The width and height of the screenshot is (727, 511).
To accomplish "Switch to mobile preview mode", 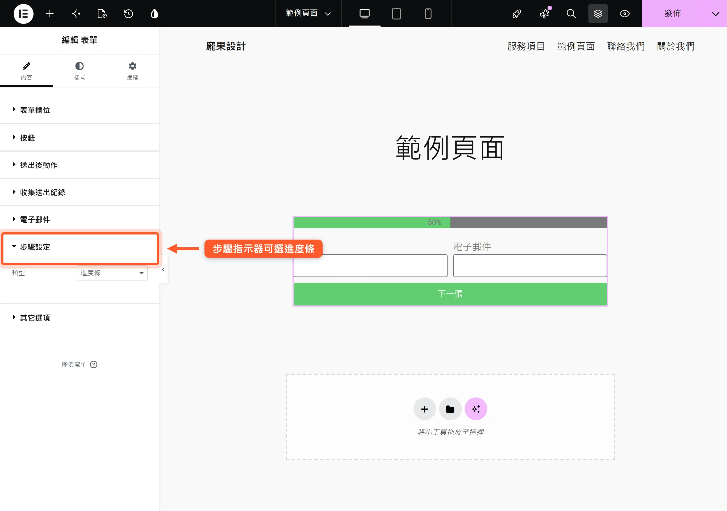I will click(428, 14).
